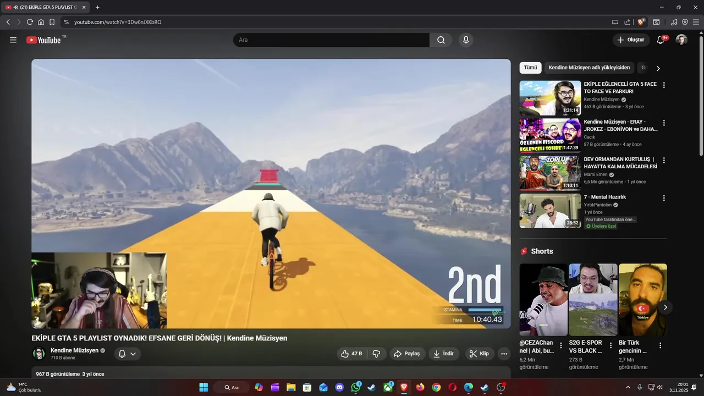Expand the notification bell subscription dropdown
Image resolution: width=704 pixels, height=396 pixels.
coord(128,354)
